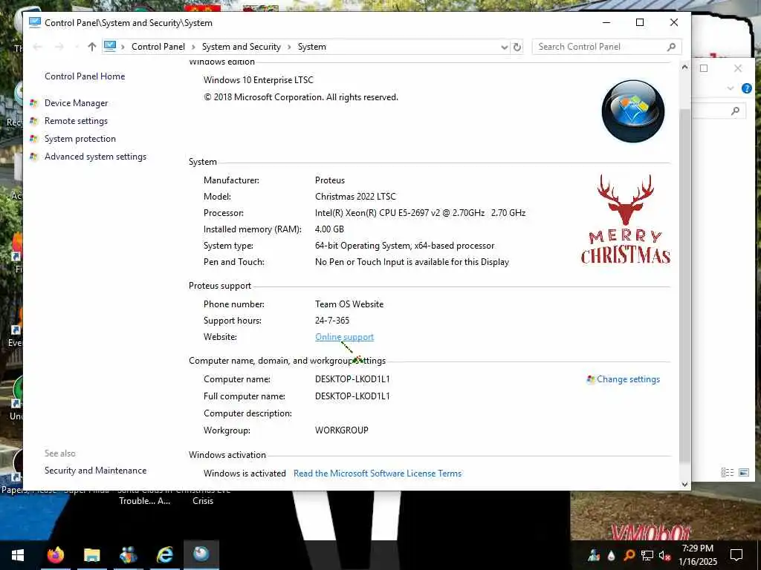Open File Explorer from the taskbar
Viewport: 761px width, 570px height.
point(91,555)
